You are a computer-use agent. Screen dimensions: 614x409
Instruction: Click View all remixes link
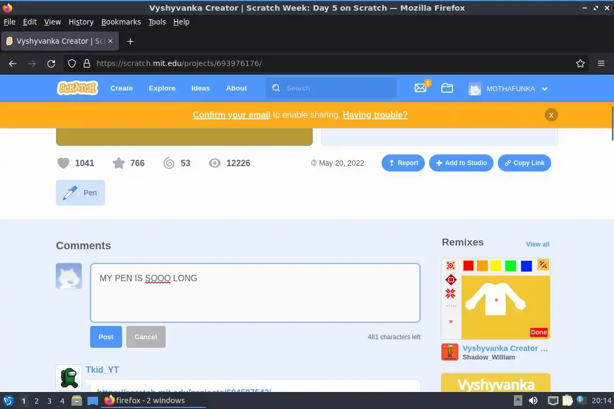click(538, 244)
